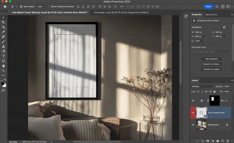Click the Edit Contents button

click(x=211, y=59)
